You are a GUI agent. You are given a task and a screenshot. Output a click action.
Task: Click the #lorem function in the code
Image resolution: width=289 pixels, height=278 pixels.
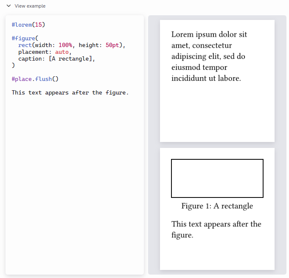[x=22, y=25]
